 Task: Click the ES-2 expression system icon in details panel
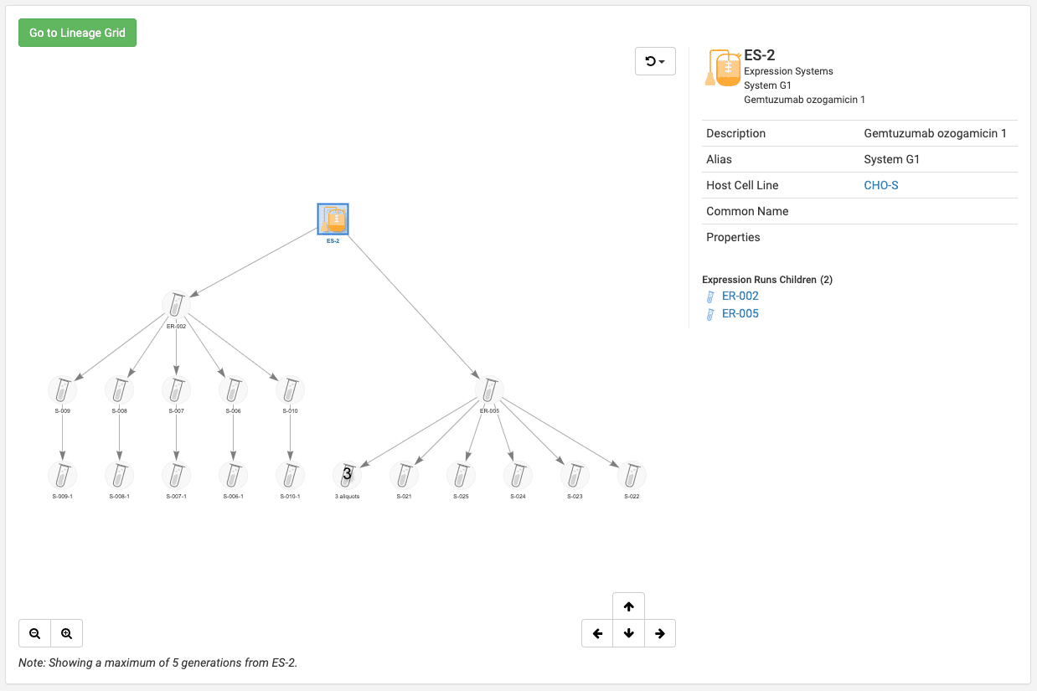pyautogui.click(x=722, y=68)
